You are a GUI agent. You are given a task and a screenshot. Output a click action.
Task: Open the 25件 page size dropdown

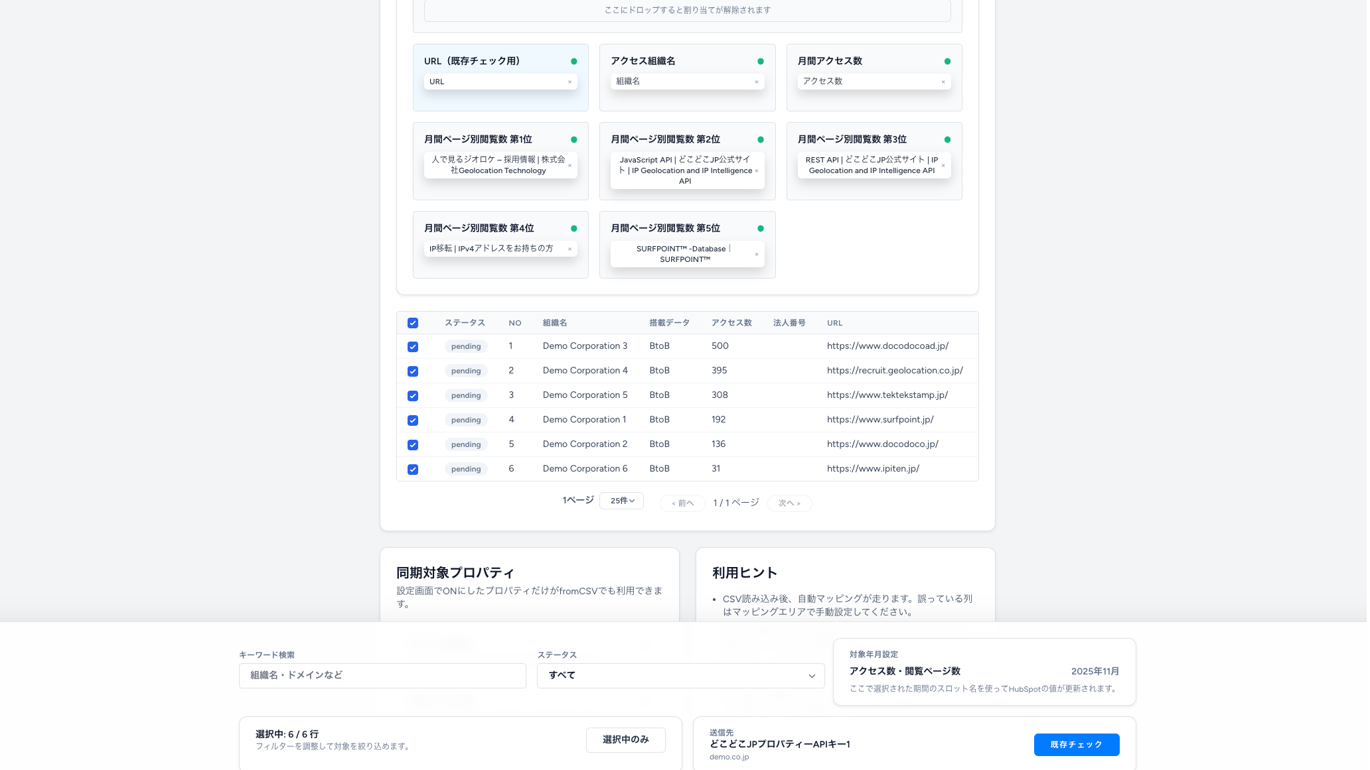click(x=621, y=501)
